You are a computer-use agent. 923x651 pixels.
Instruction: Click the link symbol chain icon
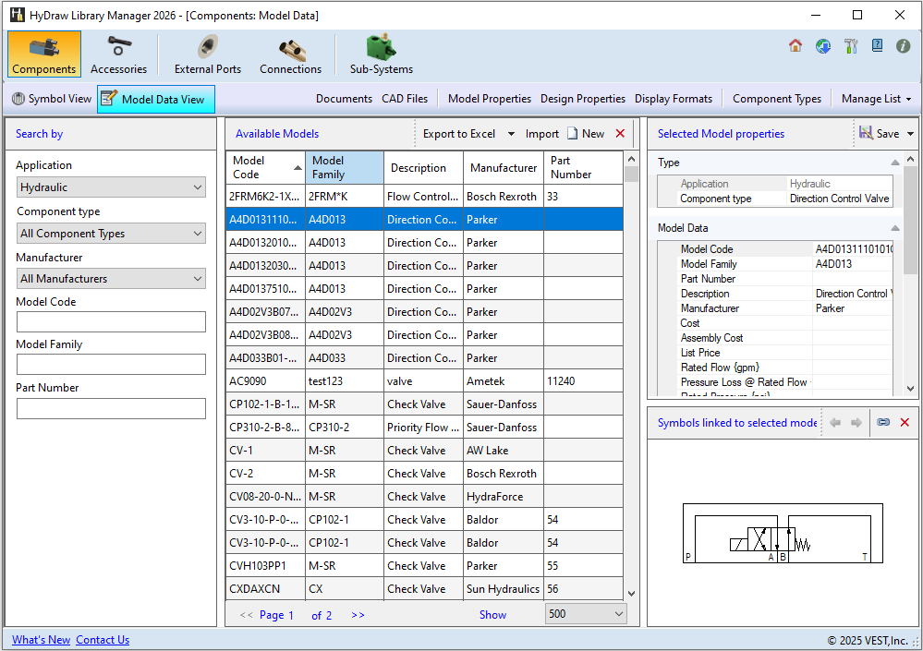[883, 422]
